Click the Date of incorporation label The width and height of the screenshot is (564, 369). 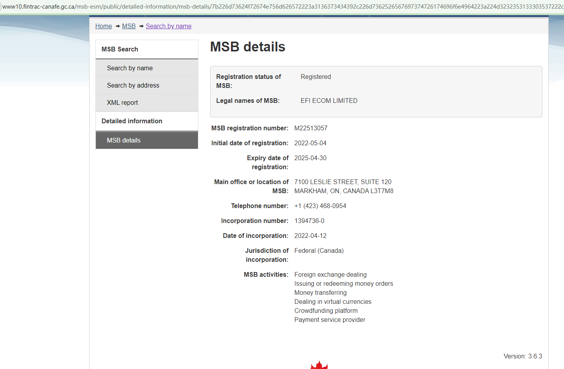(256, 236)
